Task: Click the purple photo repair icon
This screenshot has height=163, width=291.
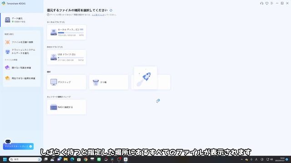Action: click(x=7, y=67)
